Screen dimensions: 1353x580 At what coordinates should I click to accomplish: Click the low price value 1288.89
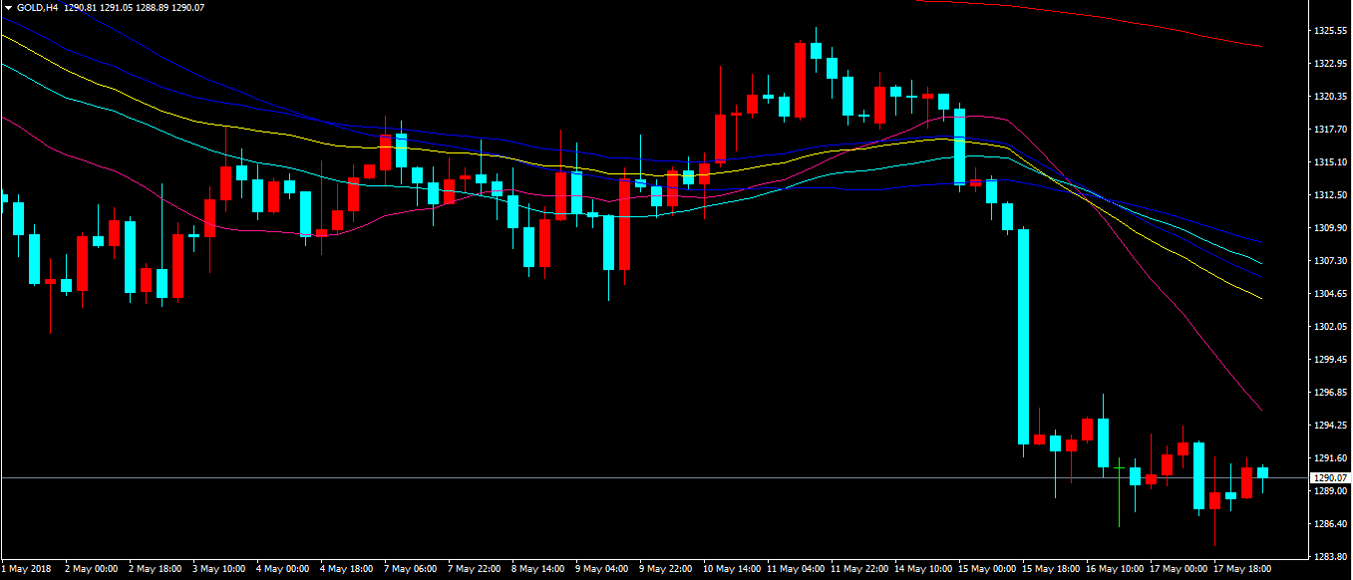tap(151, 7)
